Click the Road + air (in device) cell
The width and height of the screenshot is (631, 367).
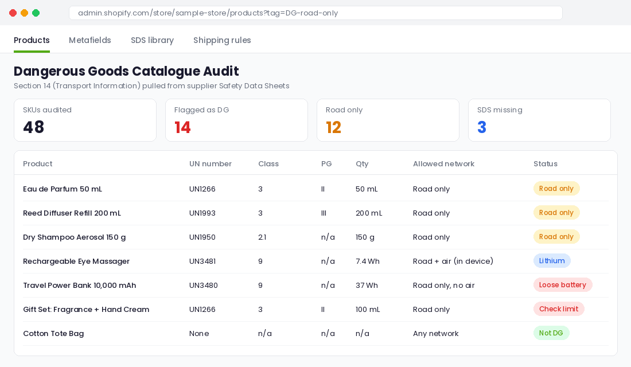point(453,261)
